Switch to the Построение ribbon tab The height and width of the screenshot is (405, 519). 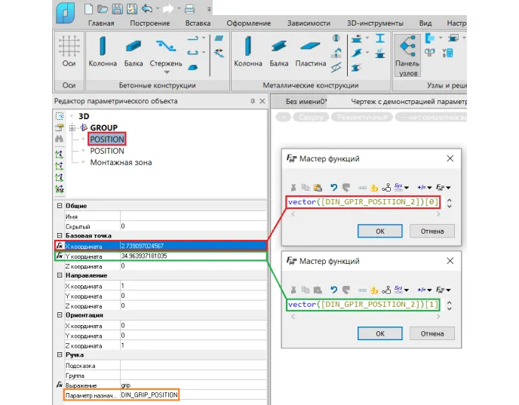[149, 23]
